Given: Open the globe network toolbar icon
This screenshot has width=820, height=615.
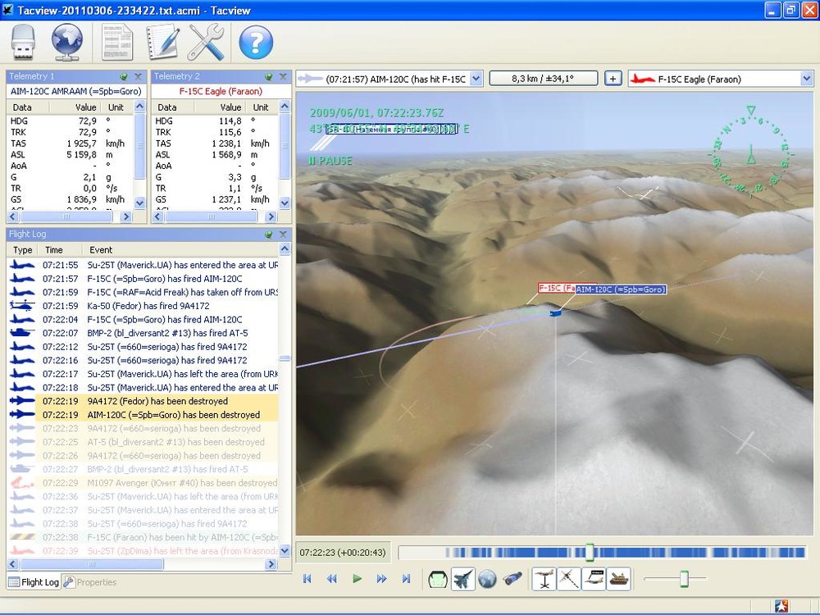Looking at the screenshot, I should coord(66,43).
